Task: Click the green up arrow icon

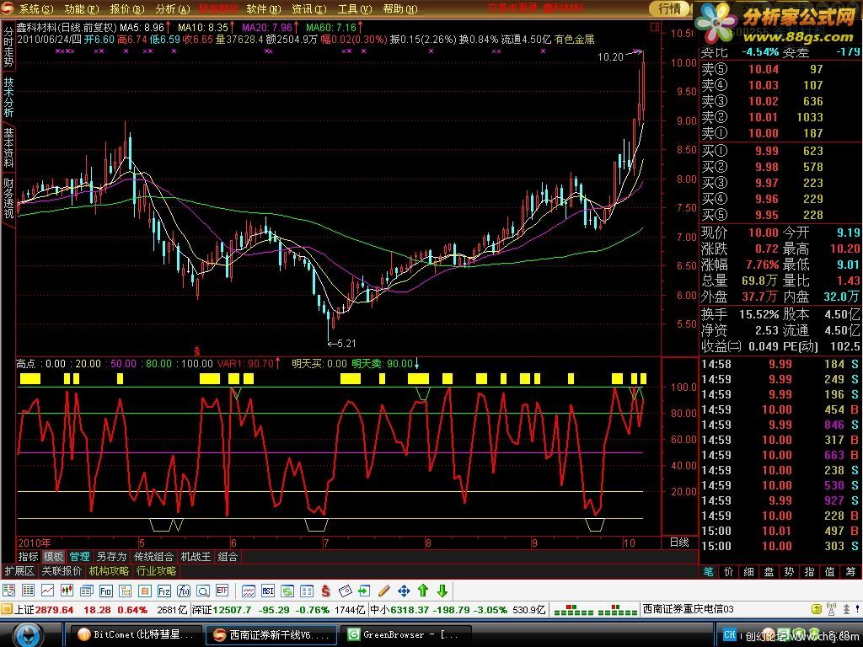Action: pyautogui.click(x=423, y=591)
